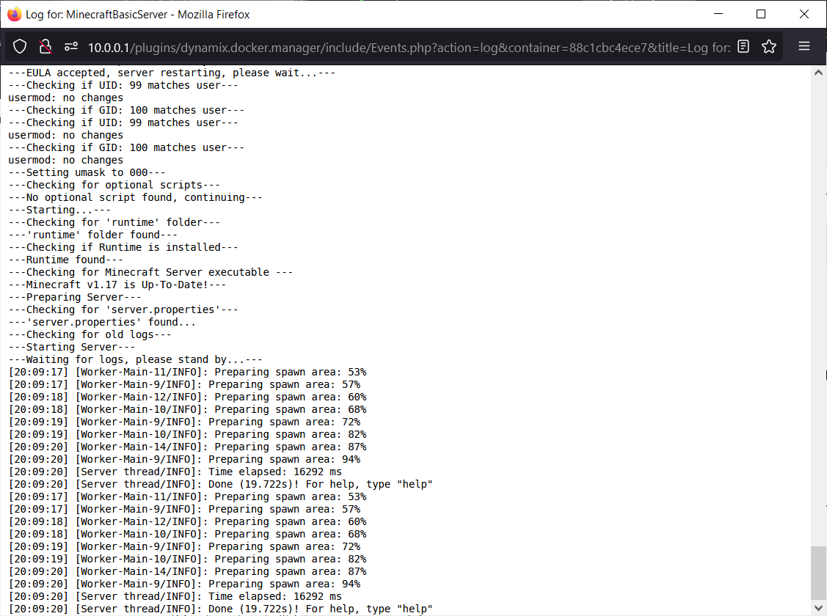Click the line '---Setting umask to 000---'
Screen dimensions: 827x616
tap(87, 172)
